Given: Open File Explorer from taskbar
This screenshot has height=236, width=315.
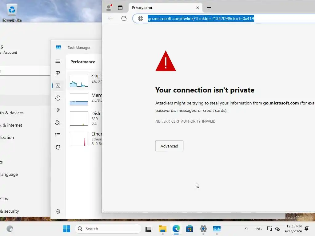Looking at the screenshot, I should click(162, 229).
